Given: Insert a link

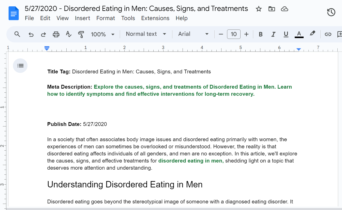Looking at the screenshot, I should (328, 34).
